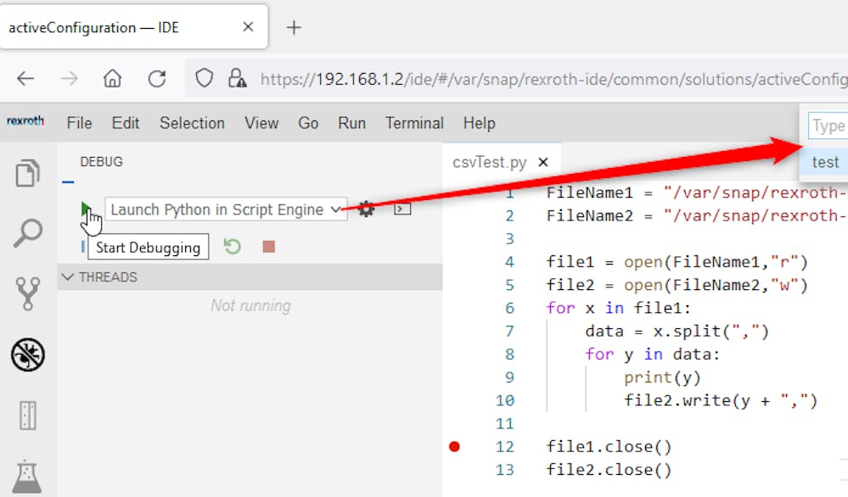848x497 pixels.
Task: Open the Source Control branch icon
Action: [x=28, y=293]
